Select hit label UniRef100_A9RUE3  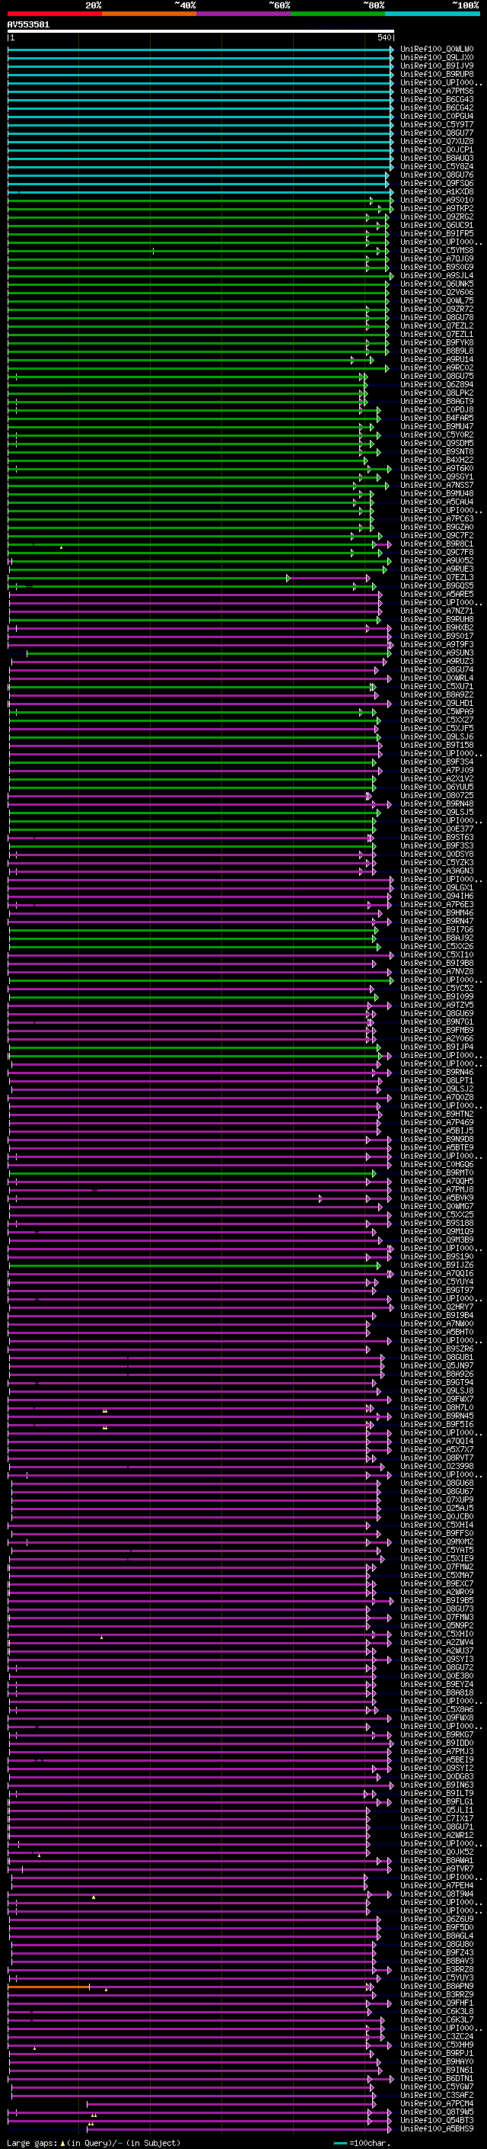click(x=437, y=569)
